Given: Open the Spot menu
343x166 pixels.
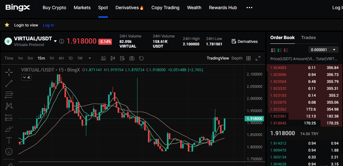Looking at the screenshot, I should tap(103, 8).
